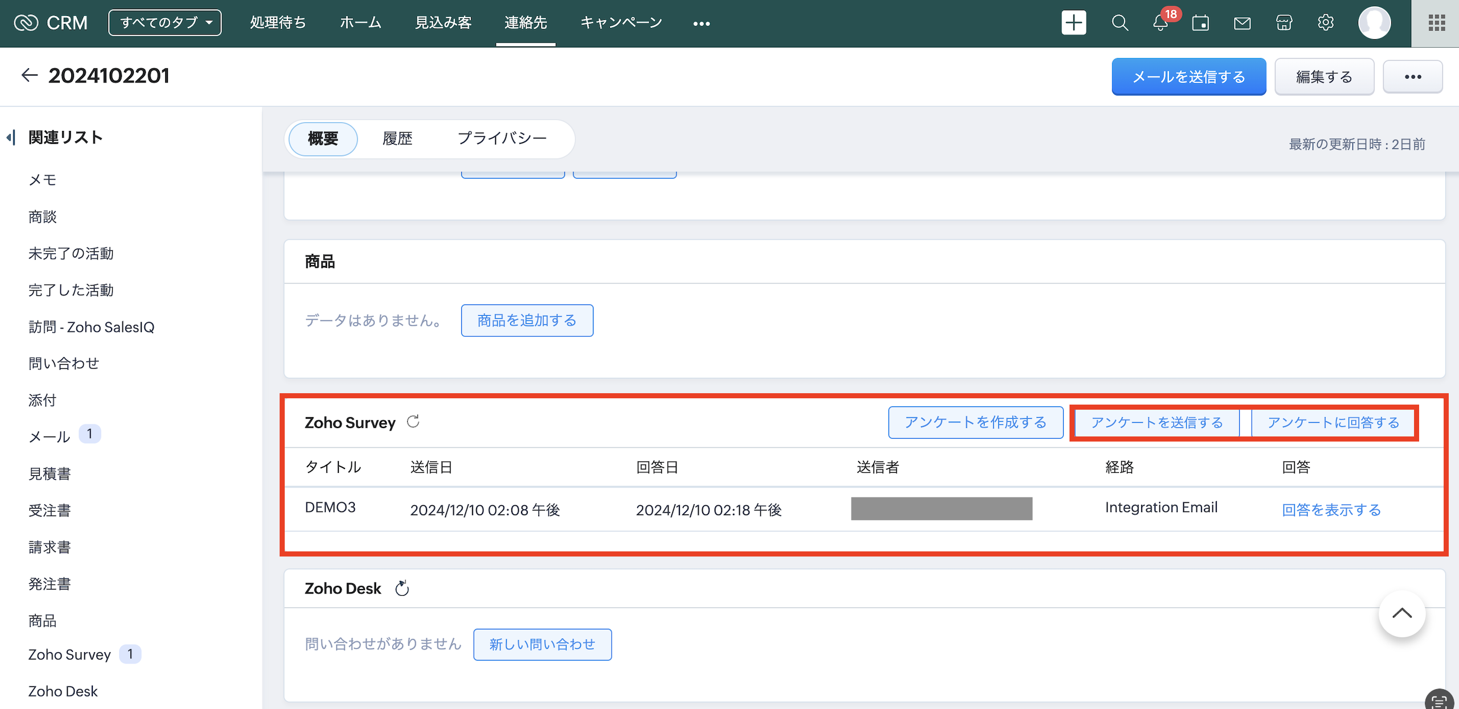Image resolution: width=1459 pixels, height=709 pixels.
Task: Expand the すべてのタブ dropdown
Action: click(165, 23)
